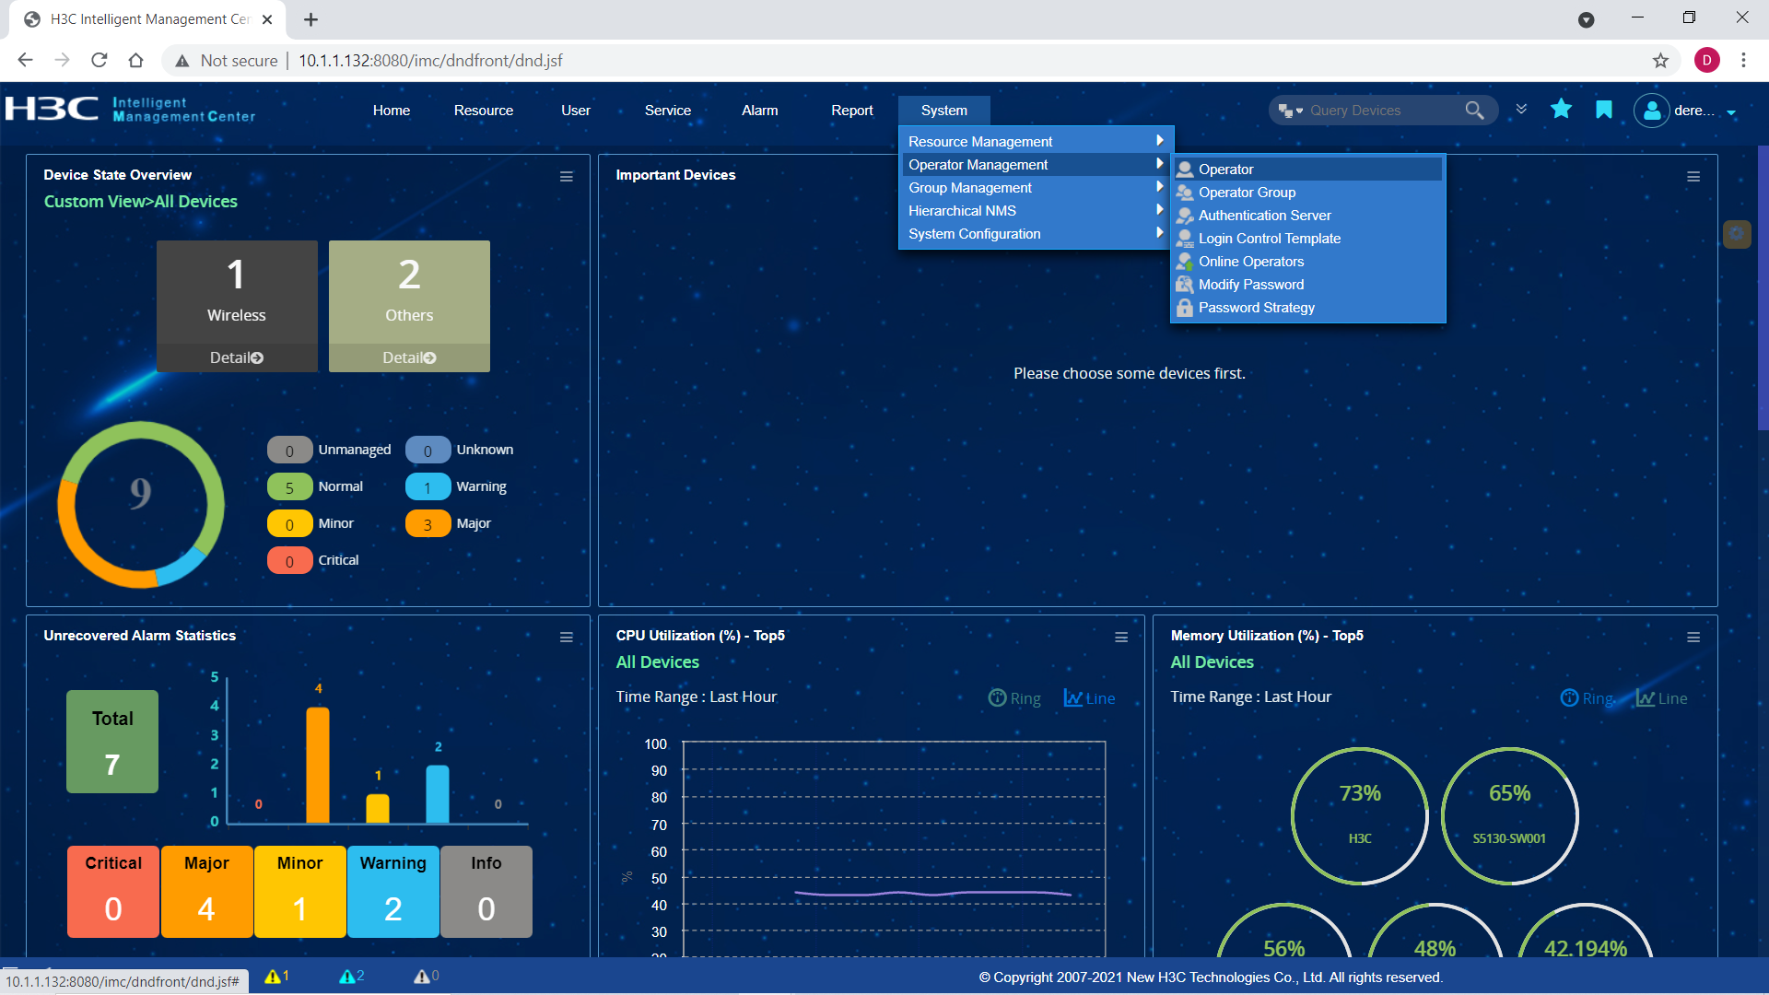
Task: Click the gear settings icon at right edge
Action: (x=1737, y=234)
